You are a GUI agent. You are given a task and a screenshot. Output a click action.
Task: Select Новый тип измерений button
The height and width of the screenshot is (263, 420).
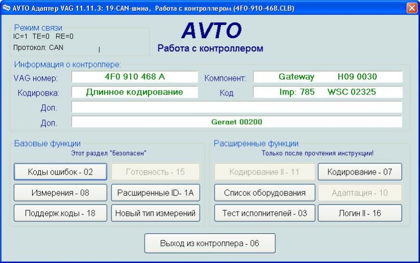click(156, 213)
